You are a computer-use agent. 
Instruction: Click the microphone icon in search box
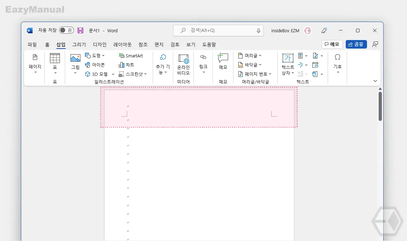(x=259, y=30)
